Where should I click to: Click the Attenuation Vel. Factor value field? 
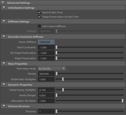click(46, 101)
